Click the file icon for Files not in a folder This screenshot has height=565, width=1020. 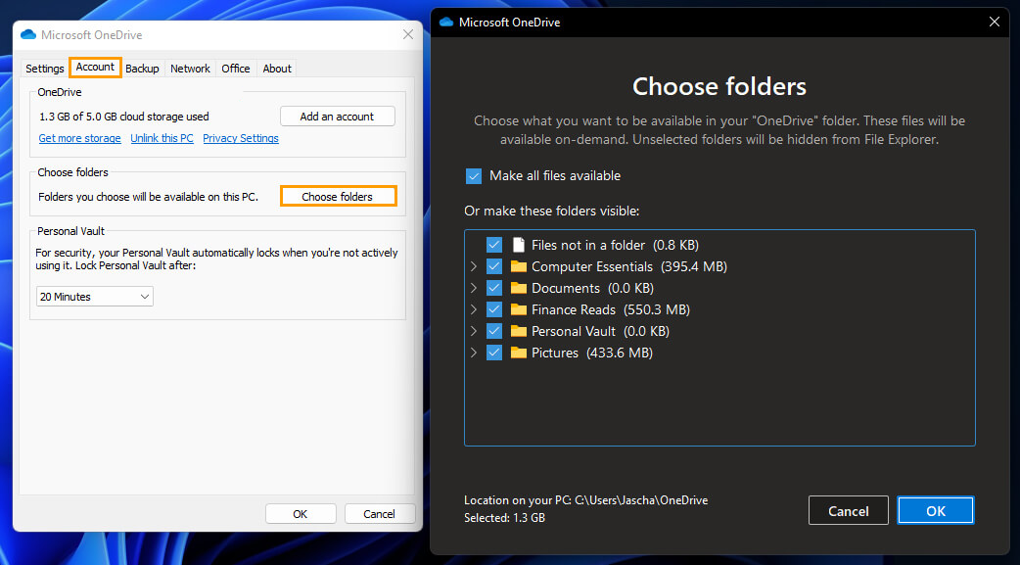519,245
